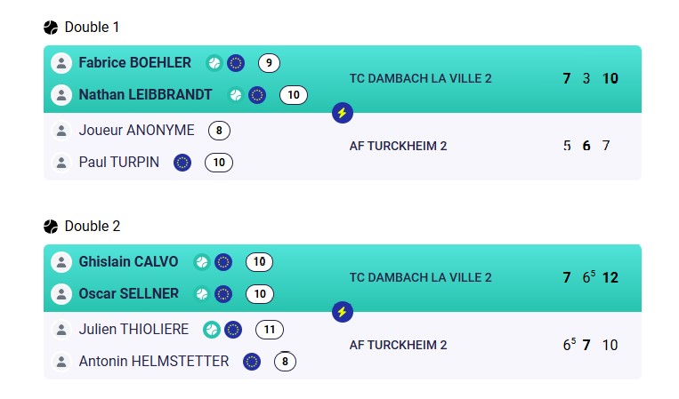This screenshot has width=679, height=399.
Task: Open TC DAMBACH LA VILLE 2 in Double 1
Action: point(420,79)
